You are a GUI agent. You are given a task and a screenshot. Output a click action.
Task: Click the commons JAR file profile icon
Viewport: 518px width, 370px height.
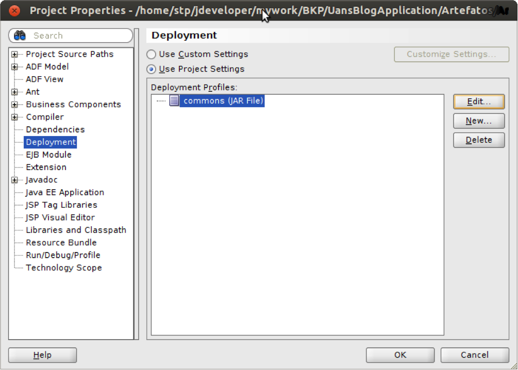click(x=174, y=100)
